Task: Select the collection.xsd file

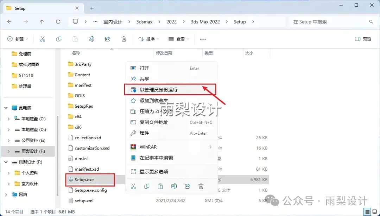Action: [84, 138]
